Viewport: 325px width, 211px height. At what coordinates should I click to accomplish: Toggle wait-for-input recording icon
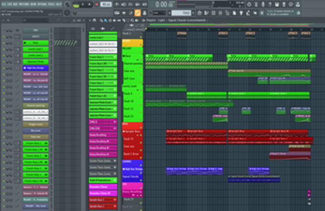click(124, 4)
